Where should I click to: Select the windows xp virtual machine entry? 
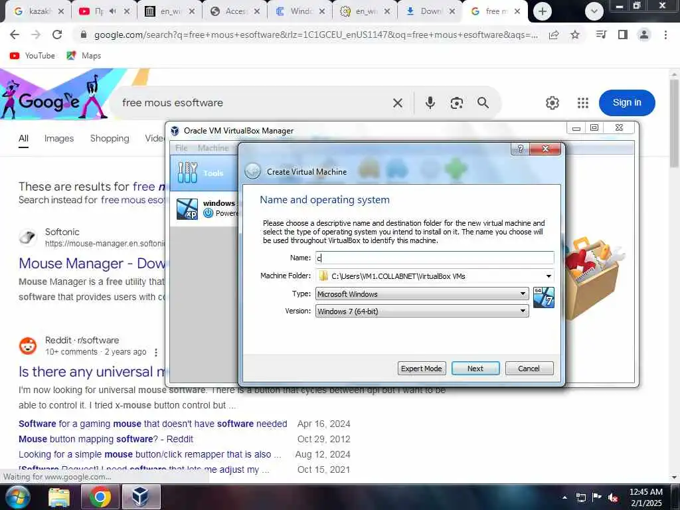pyautogui.click(x=204, y=208)
